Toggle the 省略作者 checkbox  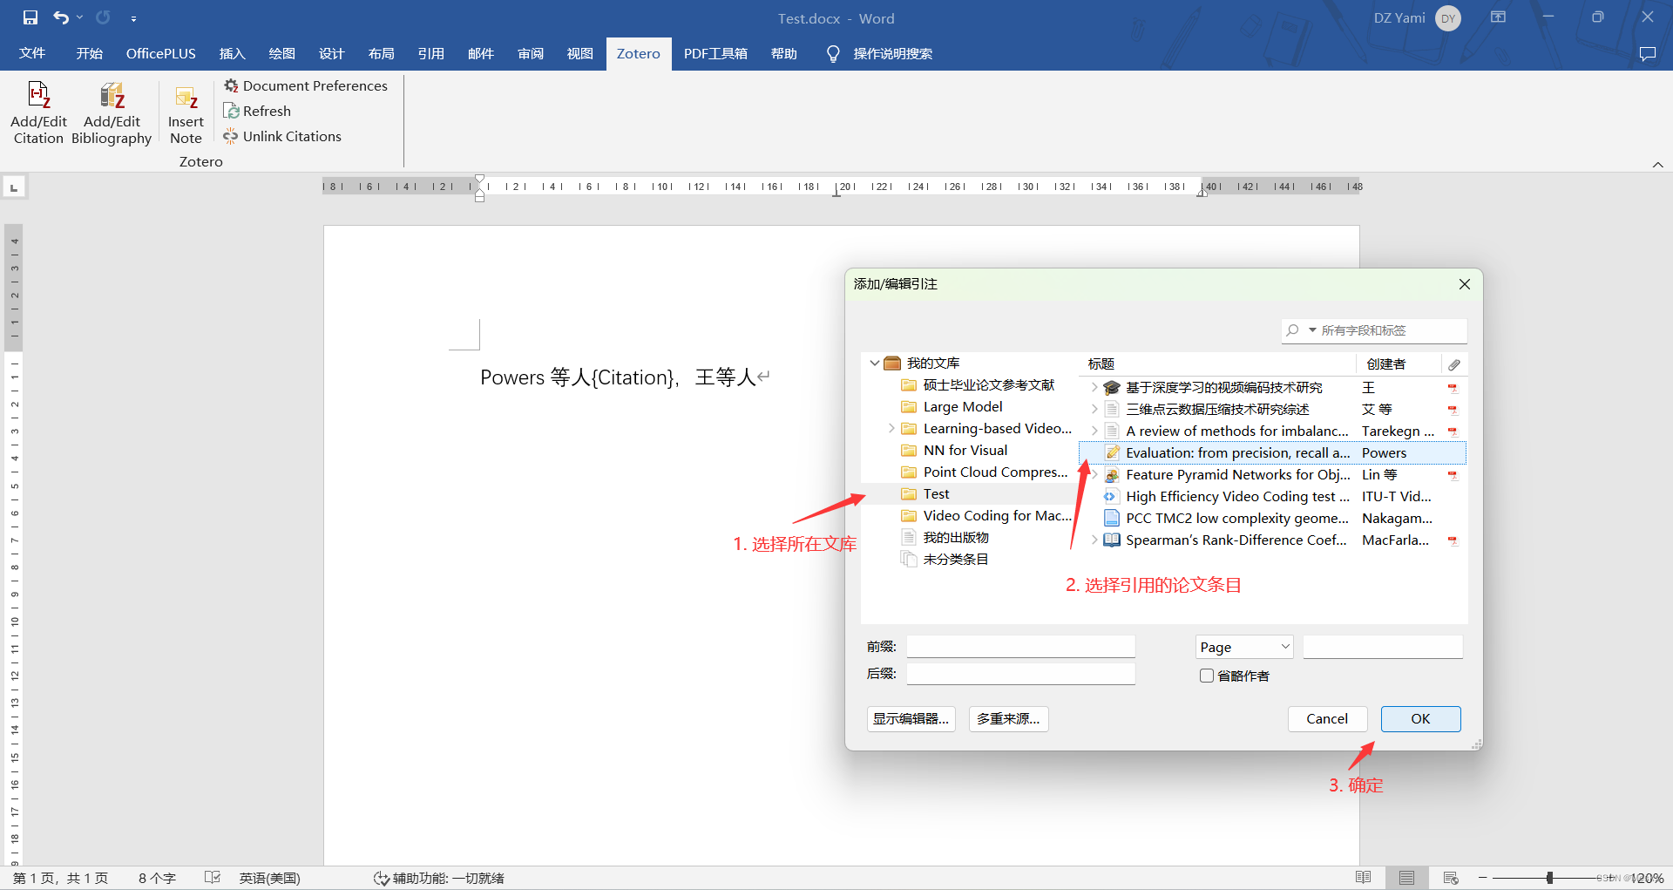[x=1207, y=676]
